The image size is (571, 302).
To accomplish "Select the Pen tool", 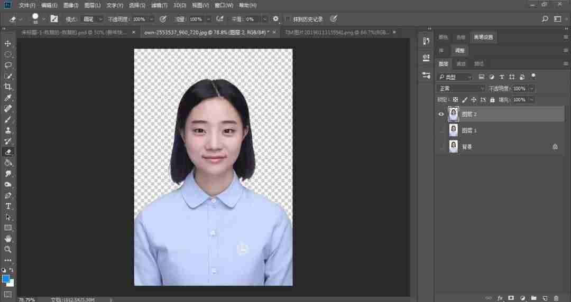I will tap(7, 195).
